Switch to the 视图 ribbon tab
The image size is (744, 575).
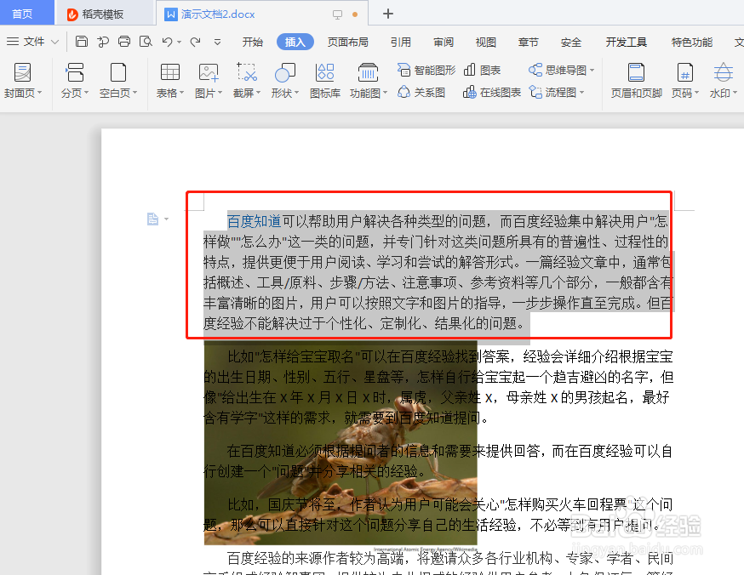(486, 43)
